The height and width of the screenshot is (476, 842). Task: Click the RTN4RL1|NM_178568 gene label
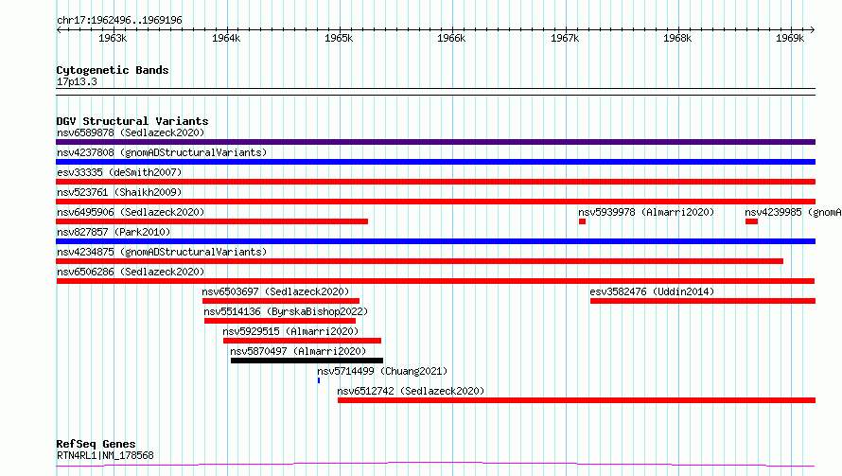tap(105, 455)
